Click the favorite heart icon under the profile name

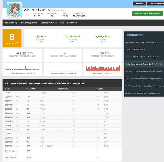click(x=27, y=15)
